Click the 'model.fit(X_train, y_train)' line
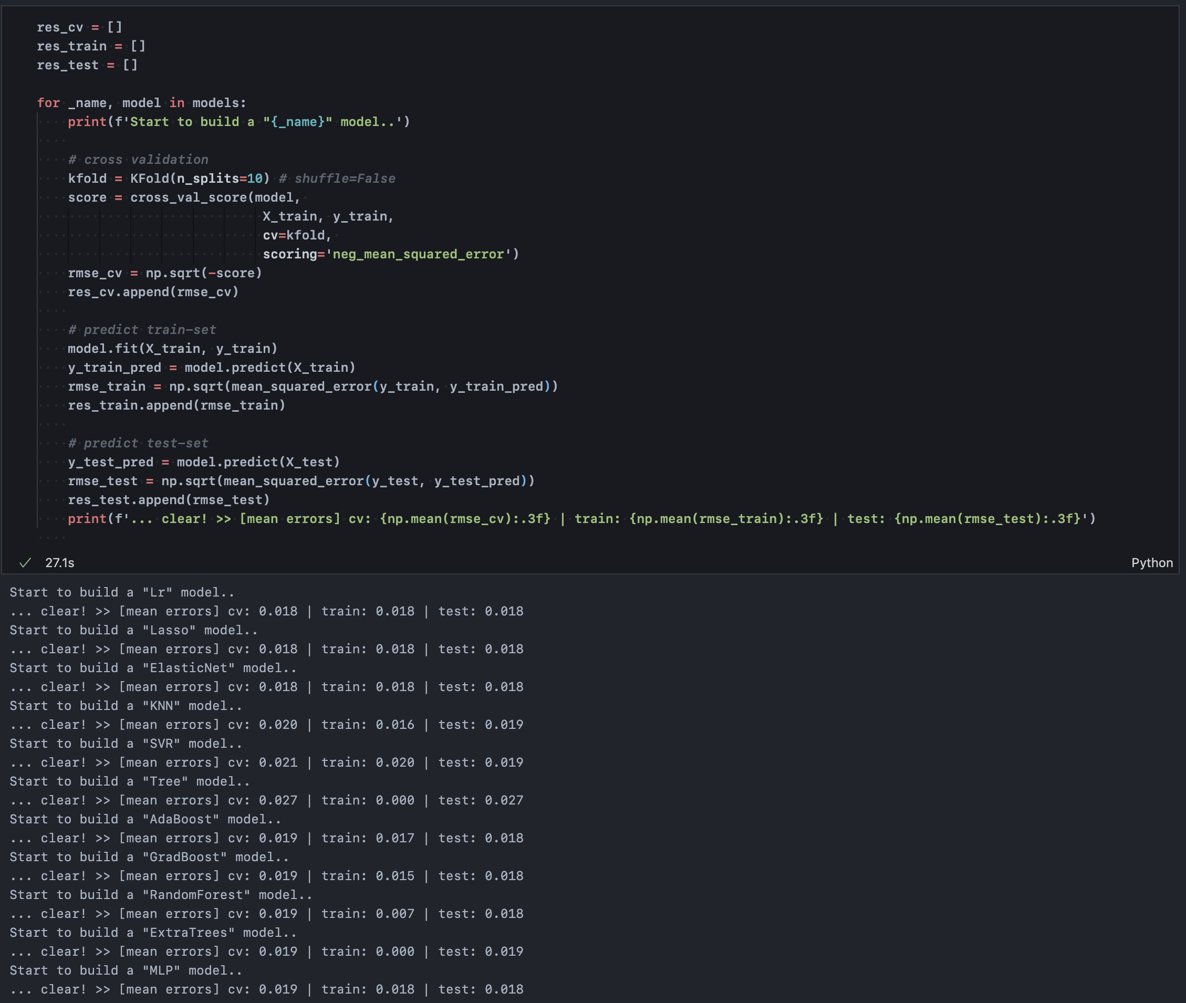 (172, 349)
